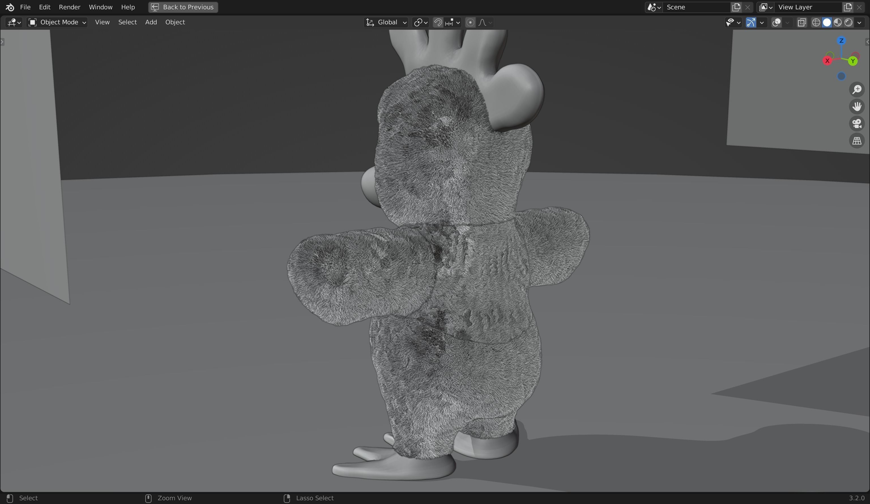Open the viewport Select menu
The image size is (870, 504).
(x=127, y=22)
